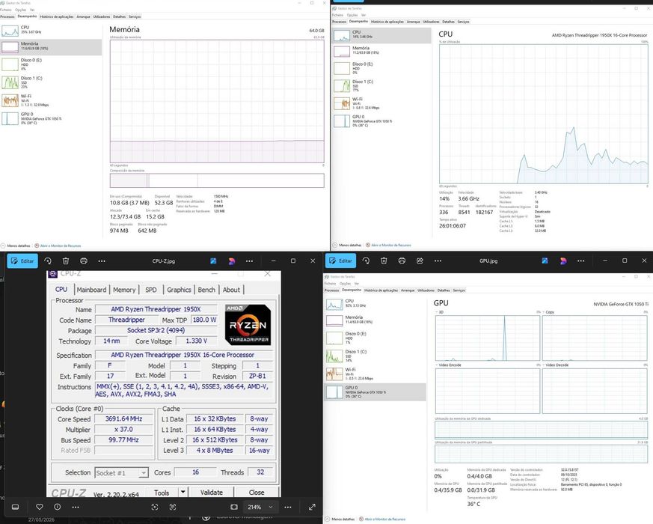Collapse with Menos detalhes in Memória window
Image resolution: width=653 pixels, height=524 pixels.
[x=16, y=246]
